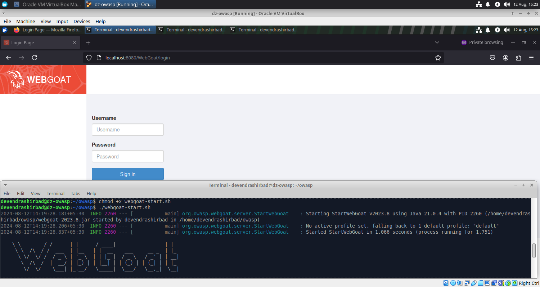Click dz-owasp [Running] host taskbar item
540x287 pixels.
point(120,4)
